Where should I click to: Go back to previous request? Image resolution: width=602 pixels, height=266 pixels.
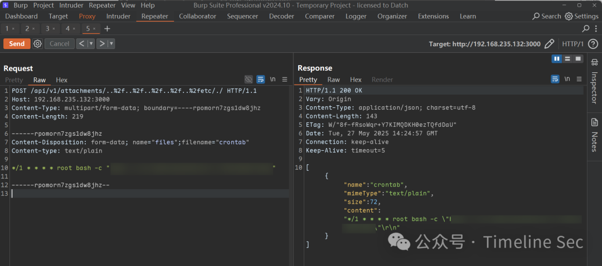pyautogui.click(x=81, y=44)
